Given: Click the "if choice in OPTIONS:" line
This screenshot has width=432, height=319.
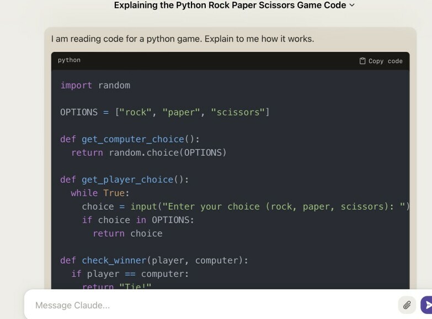Looking at the screenshot, I should pos(138,220).
